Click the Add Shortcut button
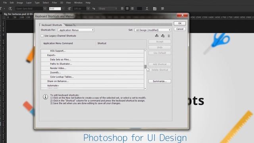 click(160, 64)
